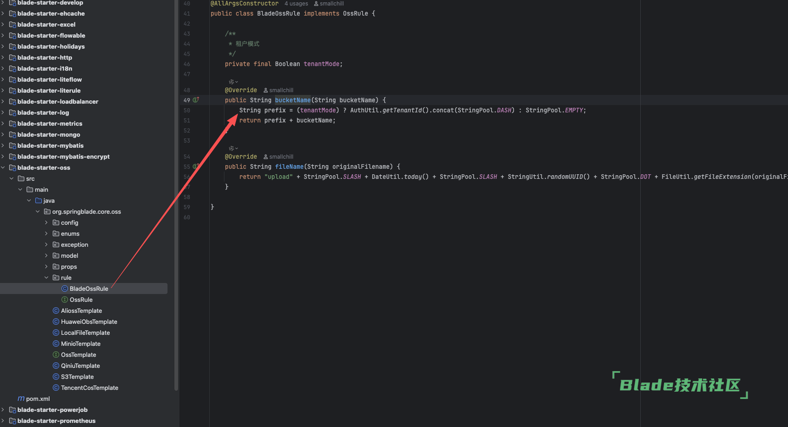Image resolution: width=788 pixels, height=427 pixels.
Task: Expand the blade-starter-powerjob module
Action: (3, 410)
